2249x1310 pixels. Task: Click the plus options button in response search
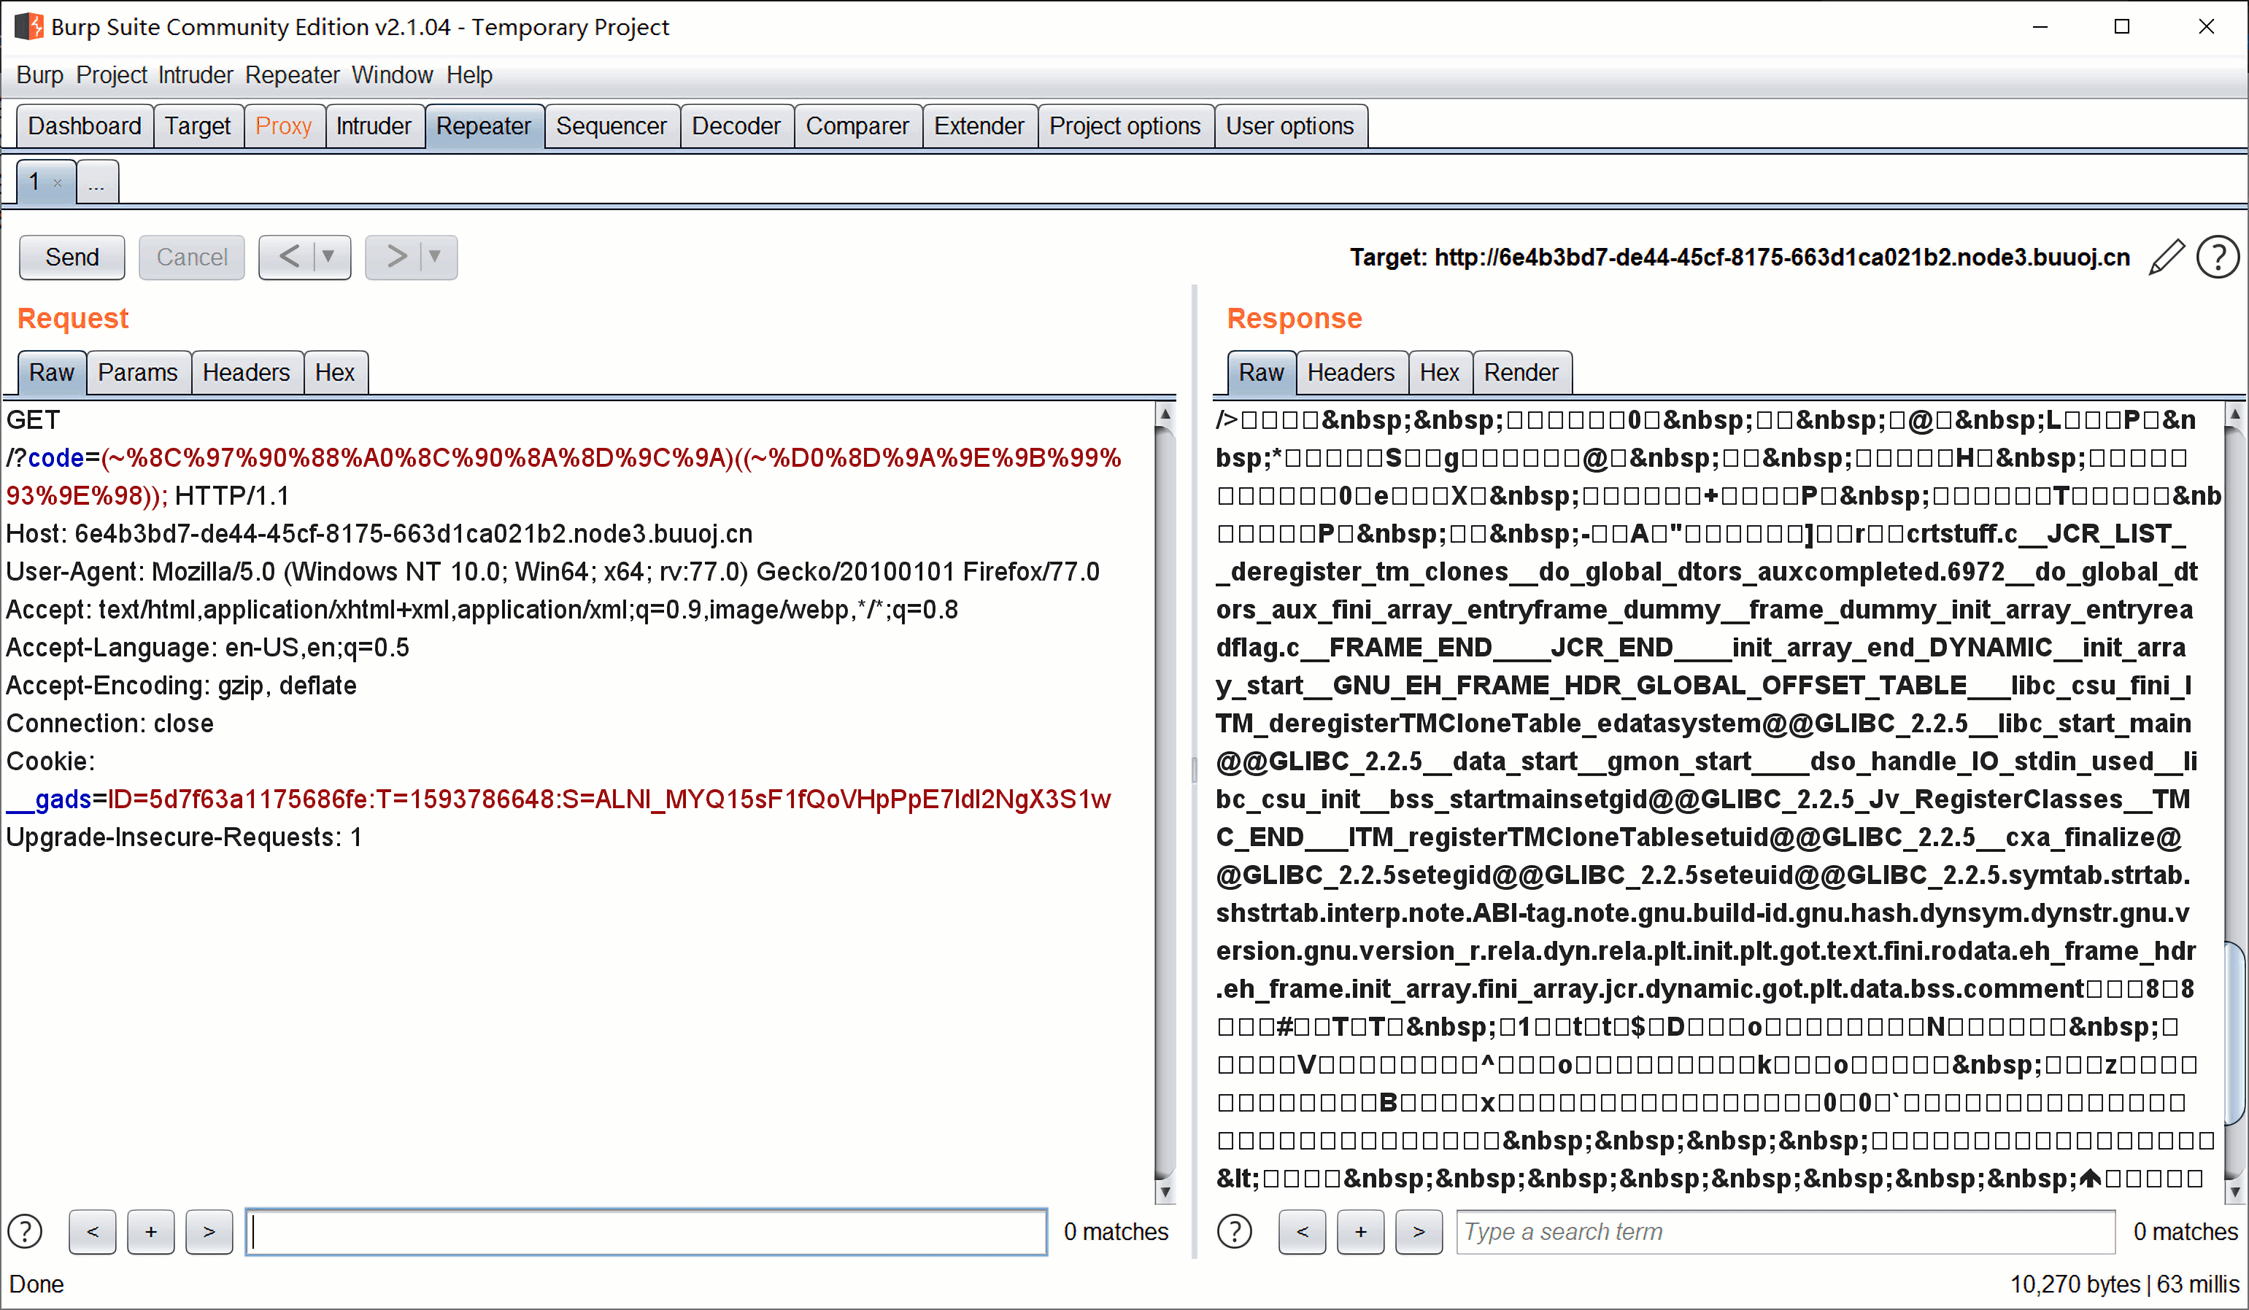pos(1360,1231)
